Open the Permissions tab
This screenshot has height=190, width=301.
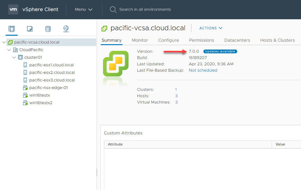(x=202, y=40)
